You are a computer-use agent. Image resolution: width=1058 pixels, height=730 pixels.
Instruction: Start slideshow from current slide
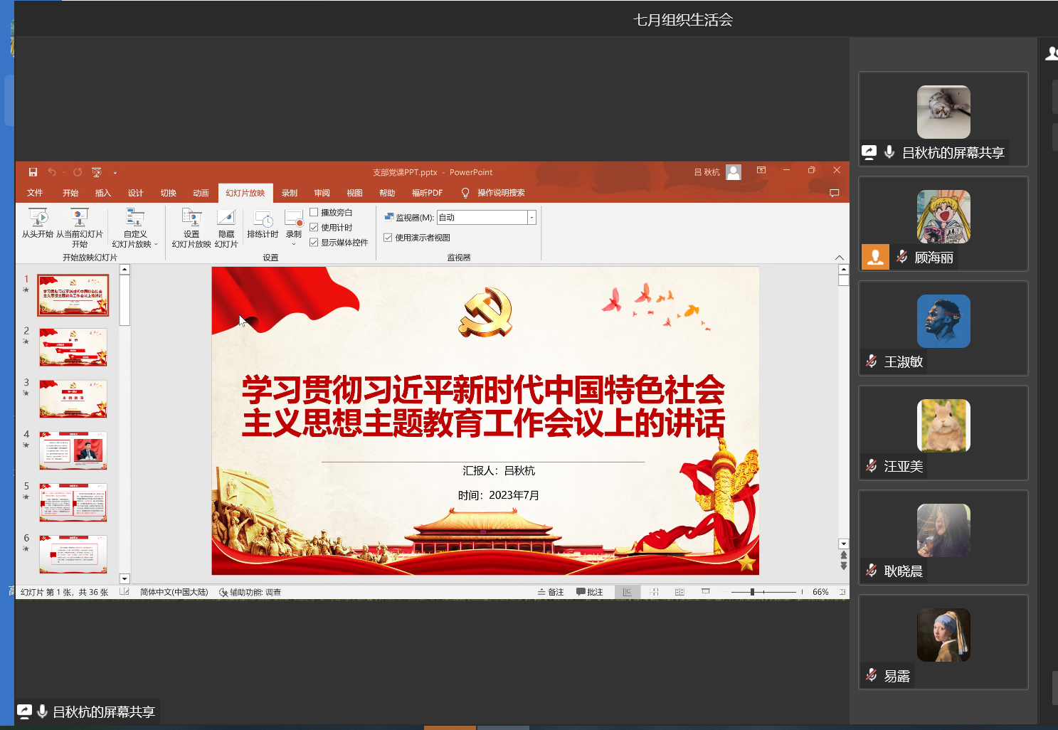click(79, 223)
